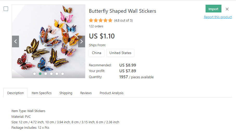Choose China as ship-from location
The image size is (236, 136).
point(97,53)
